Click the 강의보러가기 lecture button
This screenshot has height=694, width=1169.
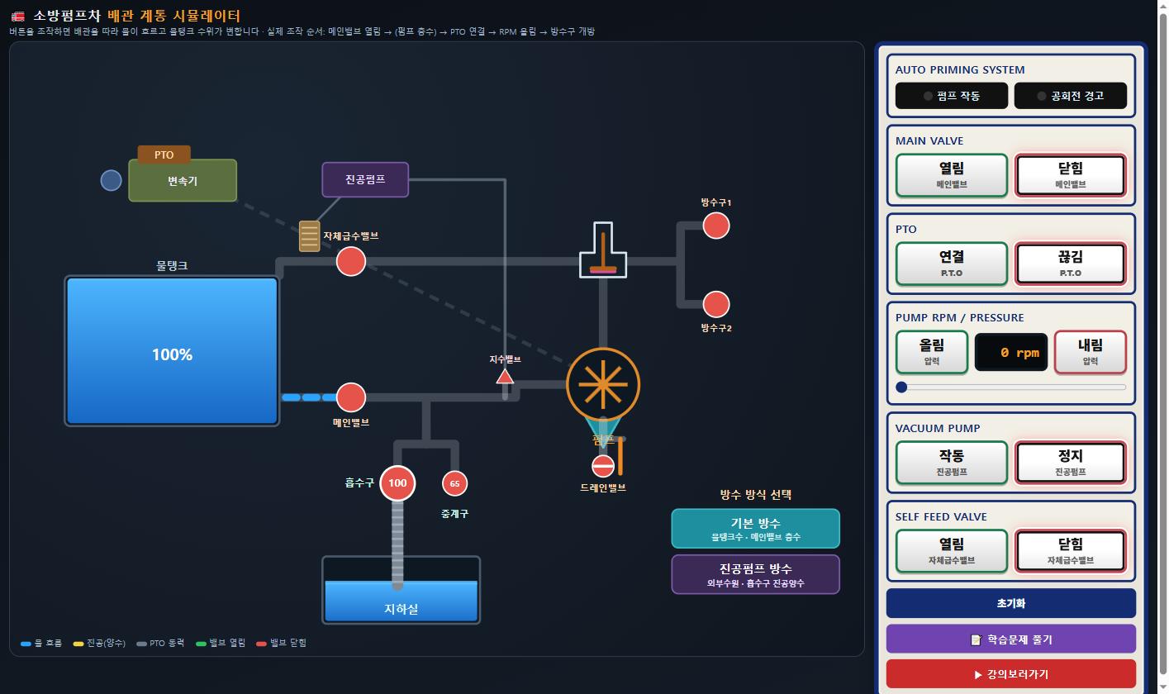[x=1011, y=674]
